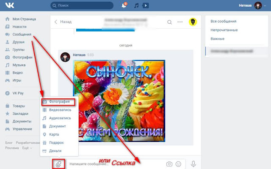Switch to Непрочитанные filter
271x169 pixels.
(x=224, y=30)
